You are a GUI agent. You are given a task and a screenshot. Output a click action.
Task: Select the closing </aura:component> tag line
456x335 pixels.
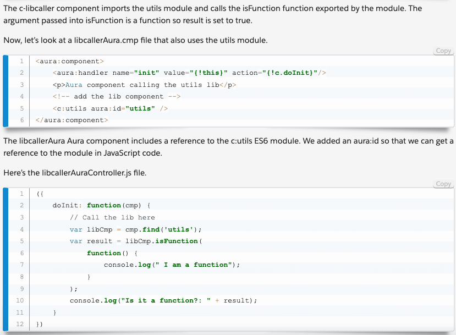(x=72, y=120)
